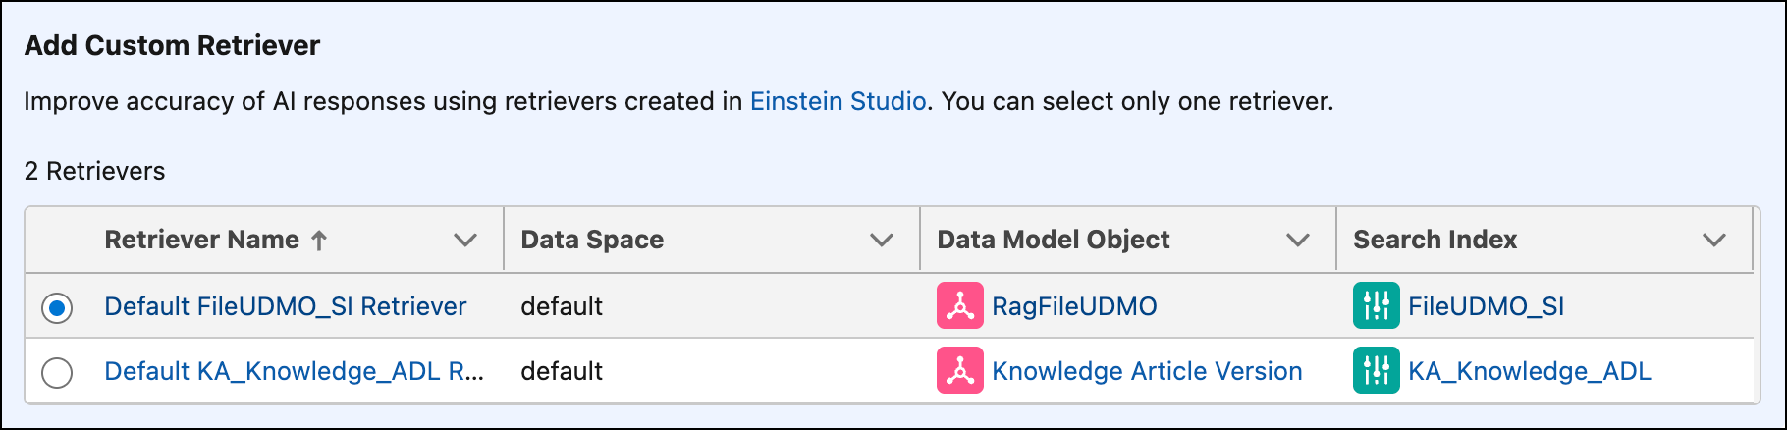Open the Default KA_Knowledge_ADL retriever link
Image resolution: width=1787 pixels, height=430 pixels.
pos(294,371)
